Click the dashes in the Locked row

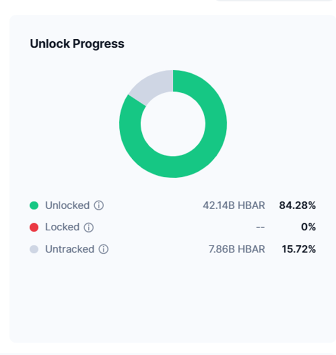260,227
